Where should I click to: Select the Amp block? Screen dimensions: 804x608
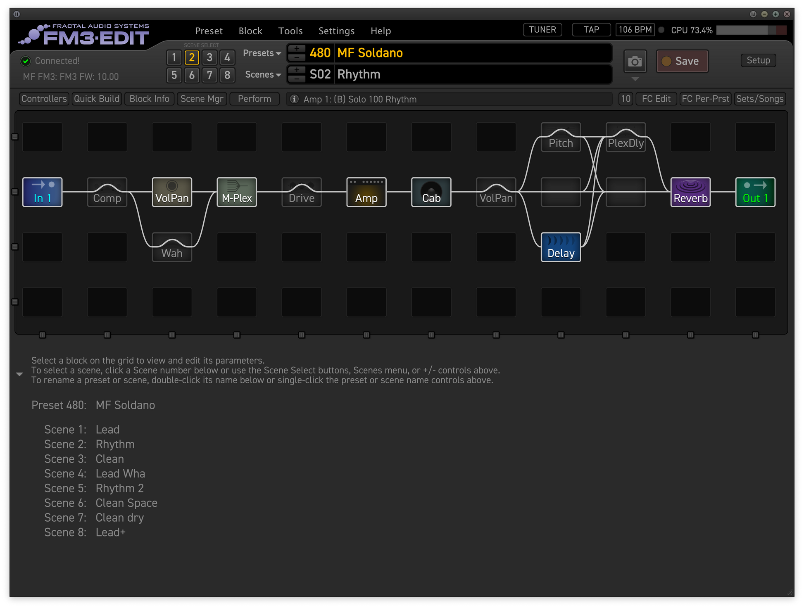pyautogui.click(x=366, y=192)
